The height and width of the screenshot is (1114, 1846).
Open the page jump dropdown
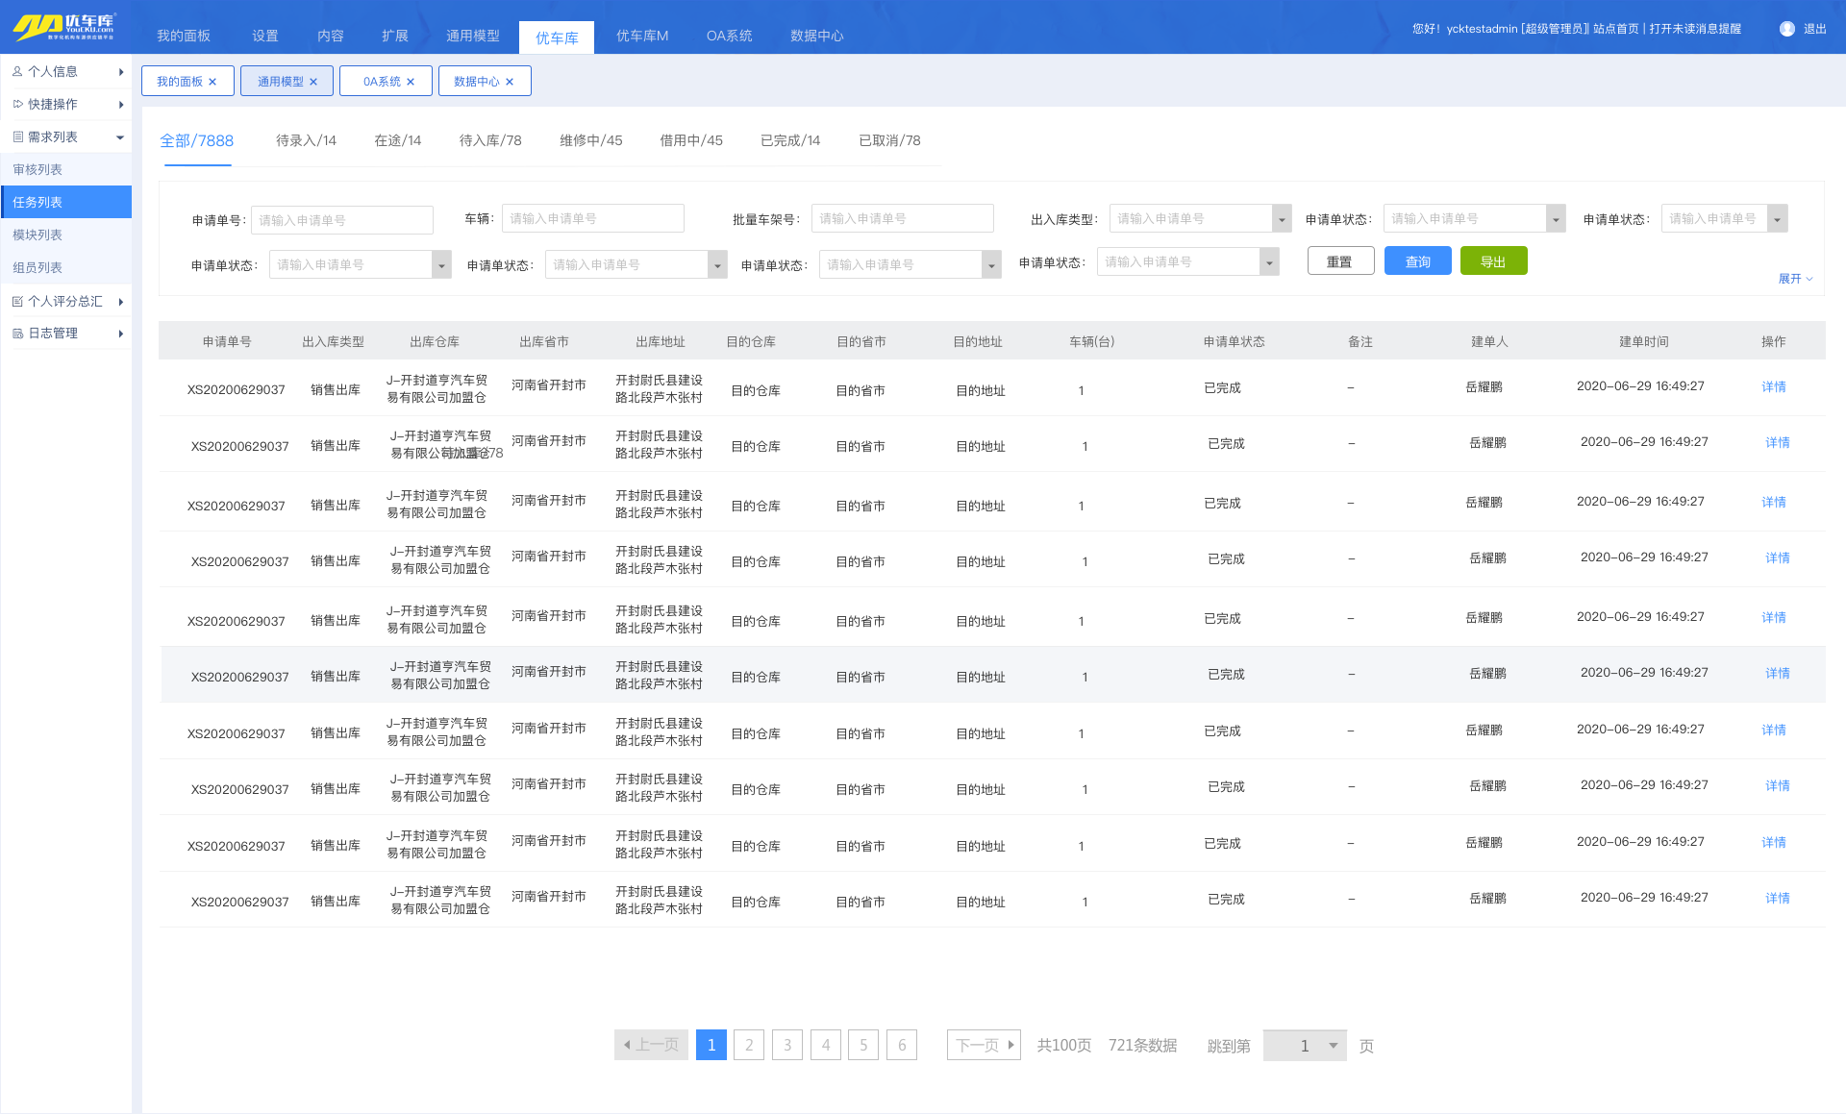point(1333,1046)
